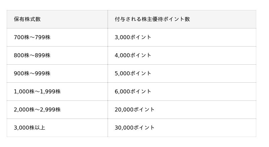The width and height of the screenshot is (269, 147).
Task: Select the 900株〜999株 cell
Action: point(32,73)
